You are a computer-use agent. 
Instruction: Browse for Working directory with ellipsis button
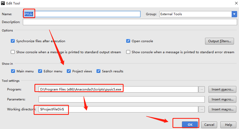coord(202,109)
